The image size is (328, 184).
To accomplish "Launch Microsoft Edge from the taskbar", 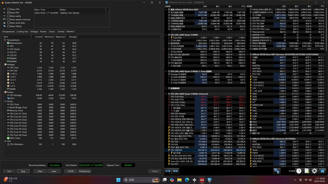I will (187, 180).
